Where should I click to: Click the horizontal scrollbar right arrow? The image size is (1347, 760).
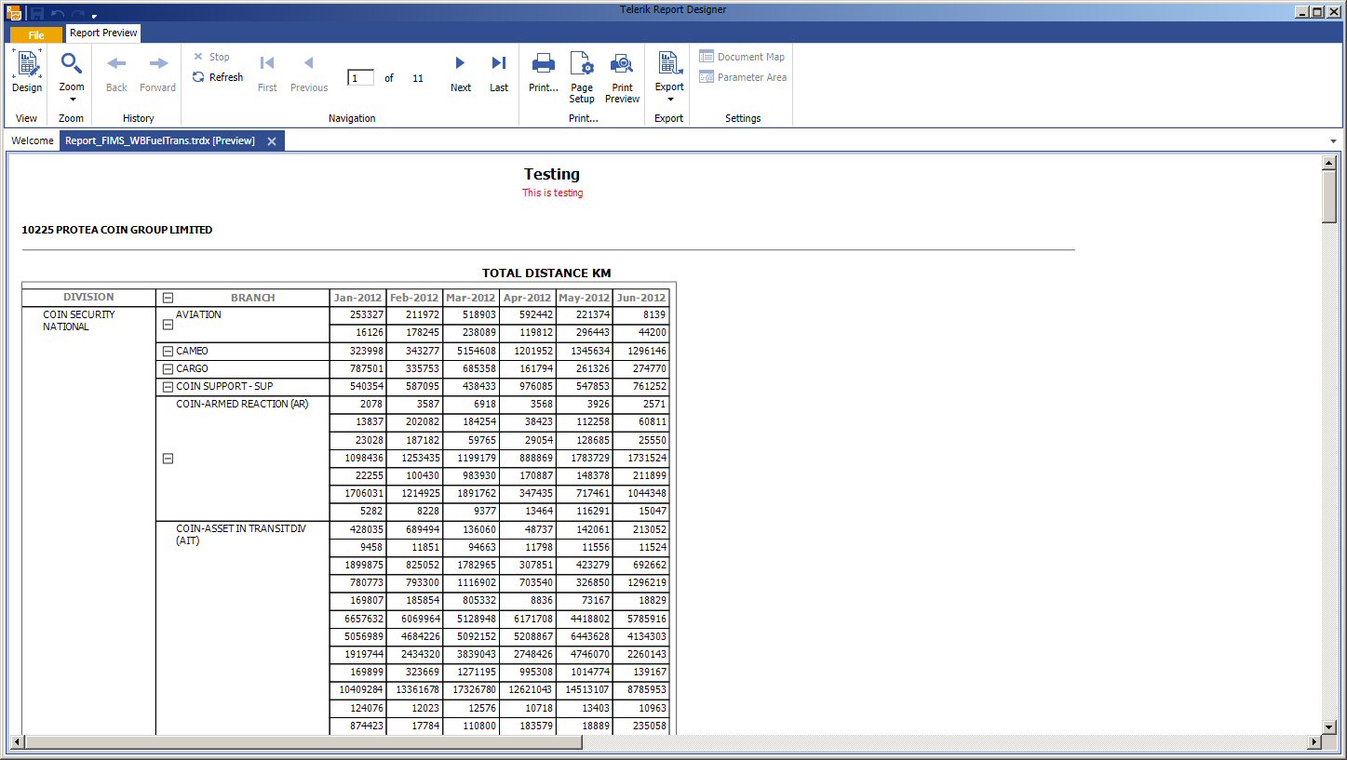click(1314, 742)
